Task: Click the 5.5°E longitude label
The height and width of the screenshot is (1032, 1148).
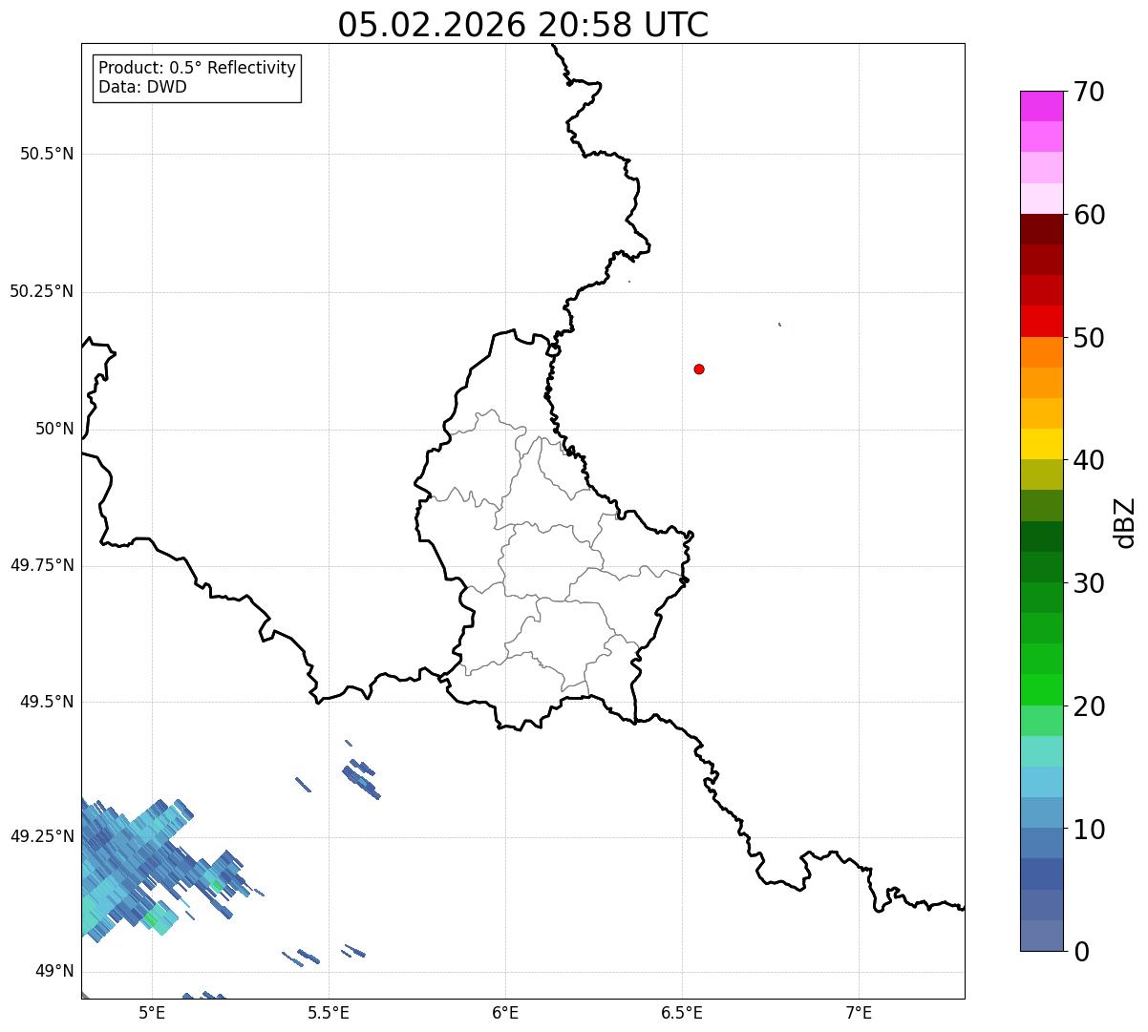Action: [329, 1012]
